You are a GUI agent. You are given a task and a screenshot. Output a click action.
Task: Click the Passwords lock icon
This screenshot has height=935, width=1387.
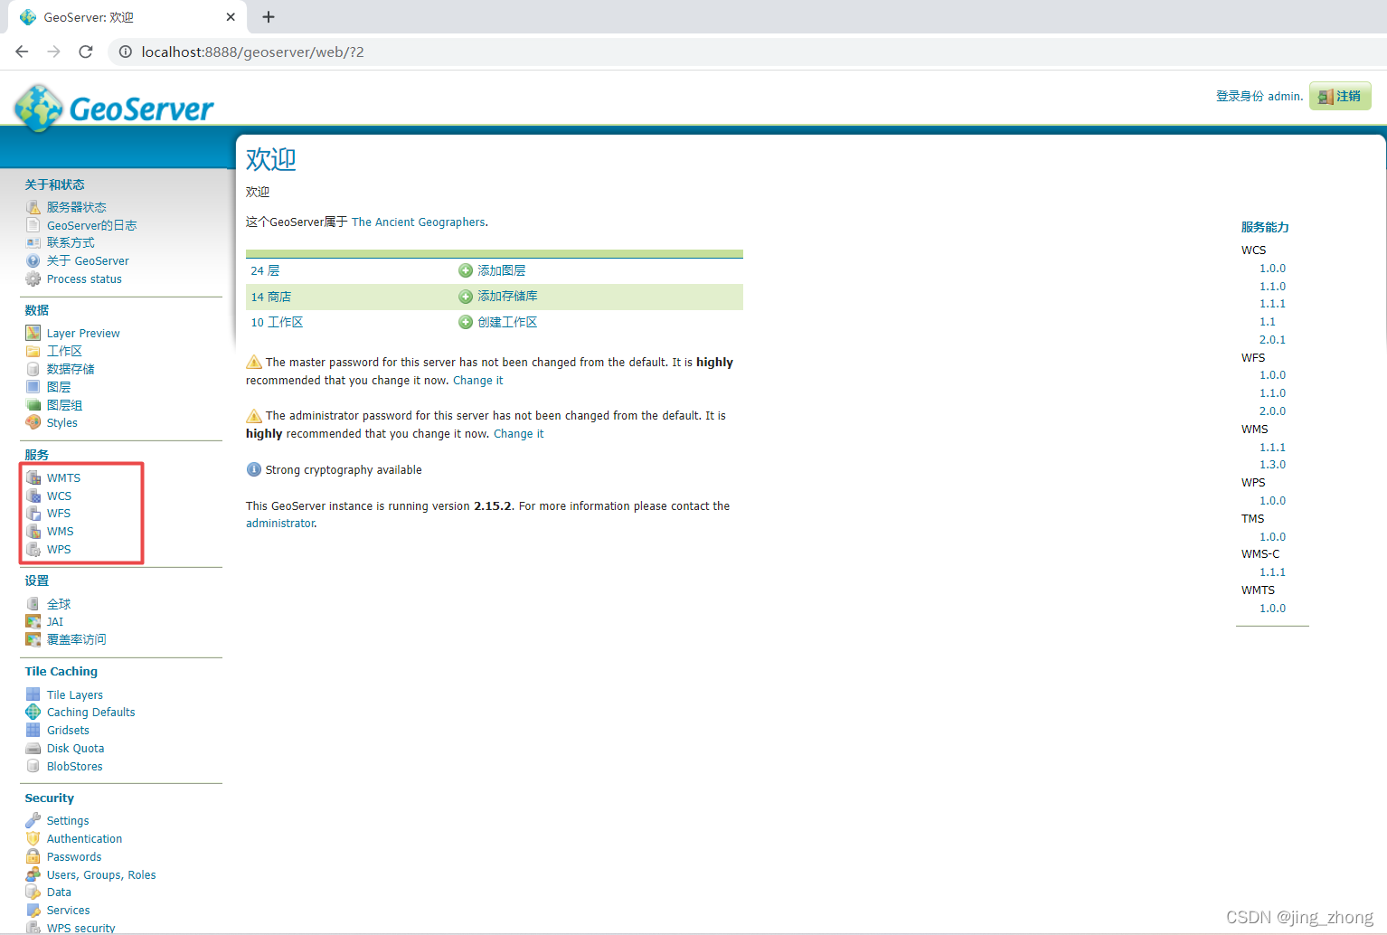click(x=33, y=856)
